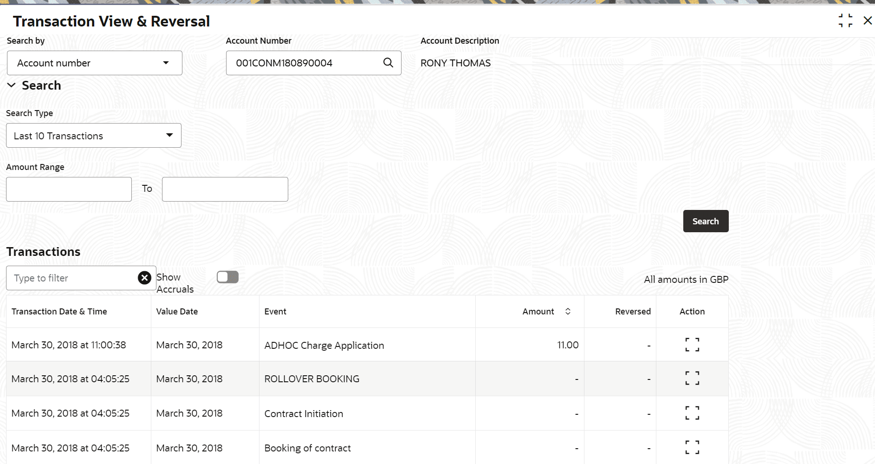Toggle Show Accruals off after enabling
This screenshot has width=875, height=464.
(227, 276)
